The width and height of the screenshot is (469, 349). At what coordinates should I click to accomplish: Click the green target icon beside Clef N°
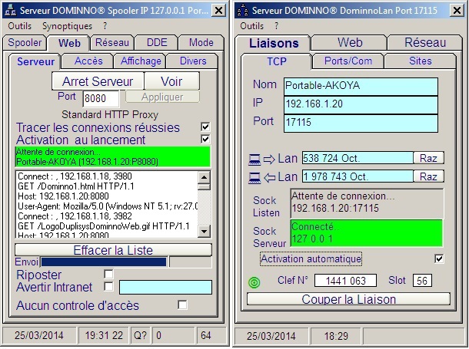(255, 282)
